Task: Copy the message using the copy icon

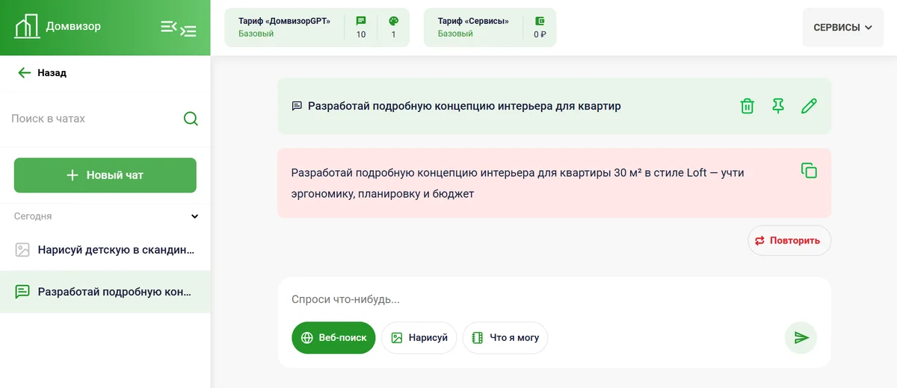Action: click(x=809, y=171)
